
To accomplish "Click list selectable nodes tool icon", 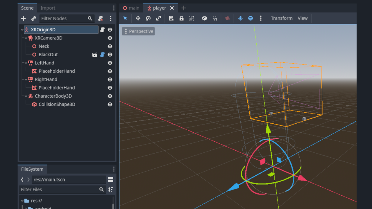I will point(171,18).
